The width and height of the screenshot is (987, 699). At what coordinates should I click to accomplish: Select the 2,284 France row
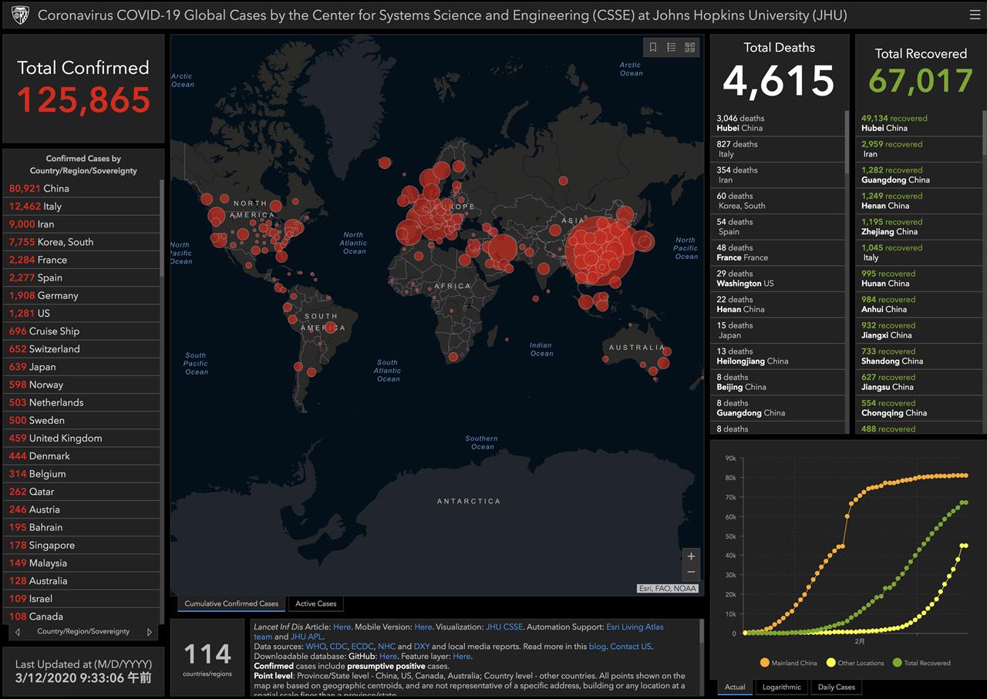pyautogui.click(x=83, y=260)
